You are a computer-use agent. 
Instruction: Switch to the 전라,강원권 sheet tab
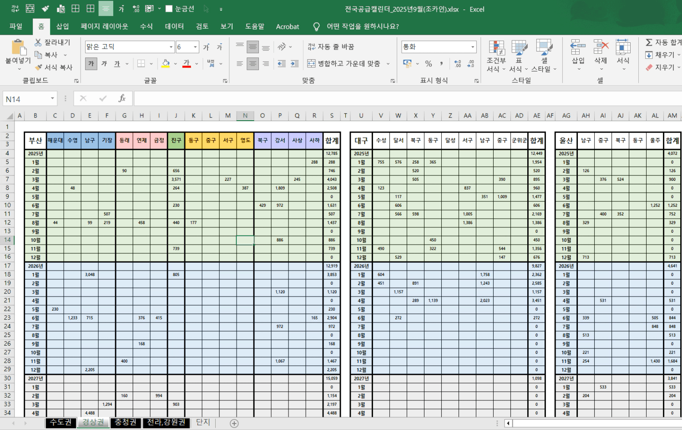click(x=166, y=423)
